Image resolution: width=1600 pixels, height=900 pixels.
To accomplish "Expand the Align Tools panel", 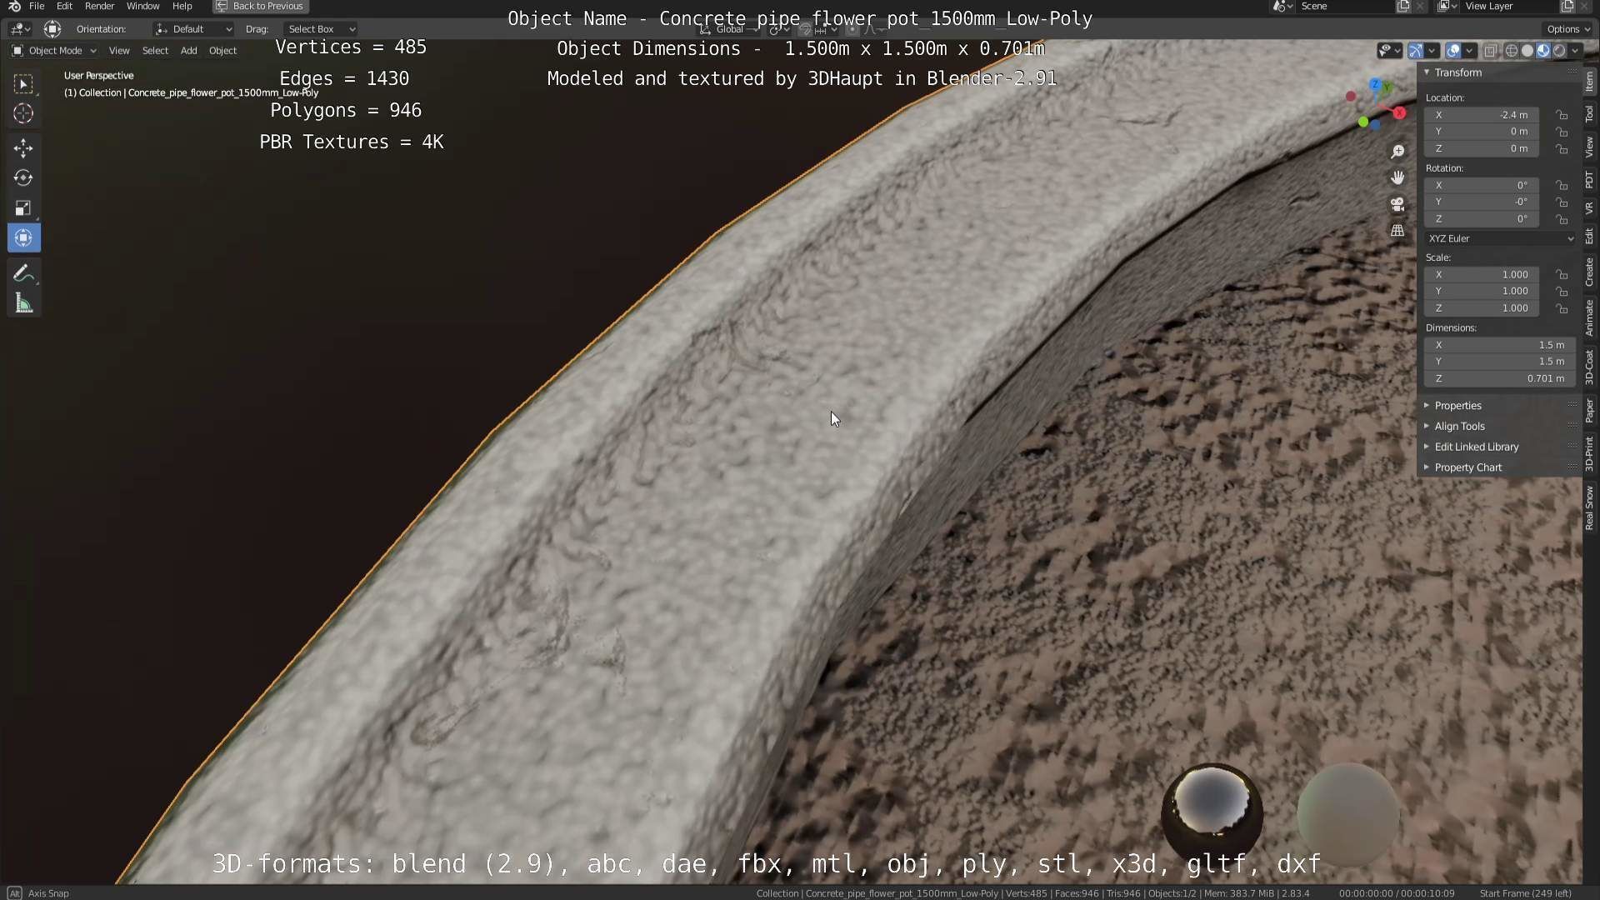I will [x=1459, y=426].
